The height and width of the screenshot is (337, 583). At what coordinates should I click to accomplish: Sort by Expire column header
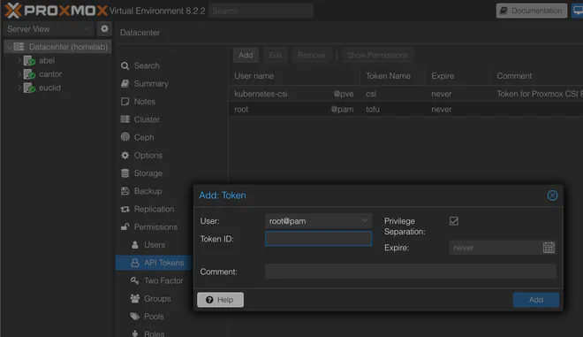pos(458,76)
